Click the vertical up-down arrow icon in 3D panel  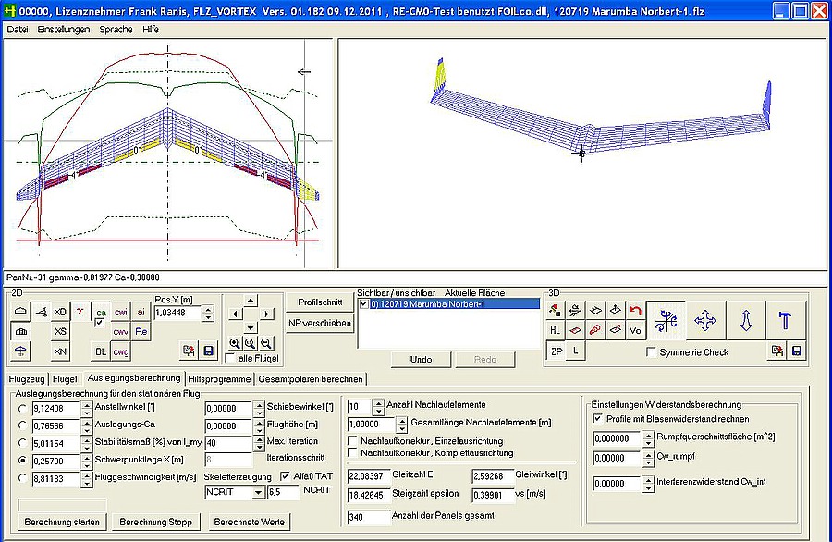tap(746, 320)
